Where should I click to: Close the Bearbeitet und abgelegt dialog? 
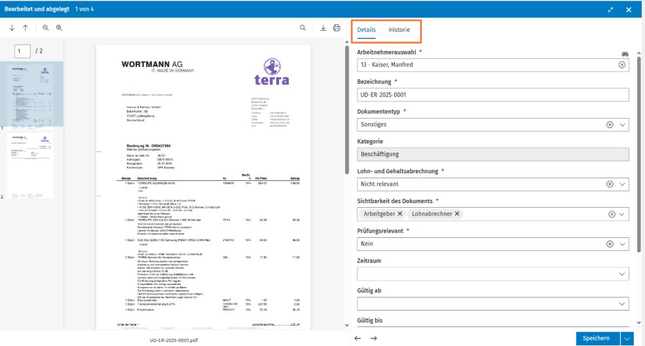629,9
